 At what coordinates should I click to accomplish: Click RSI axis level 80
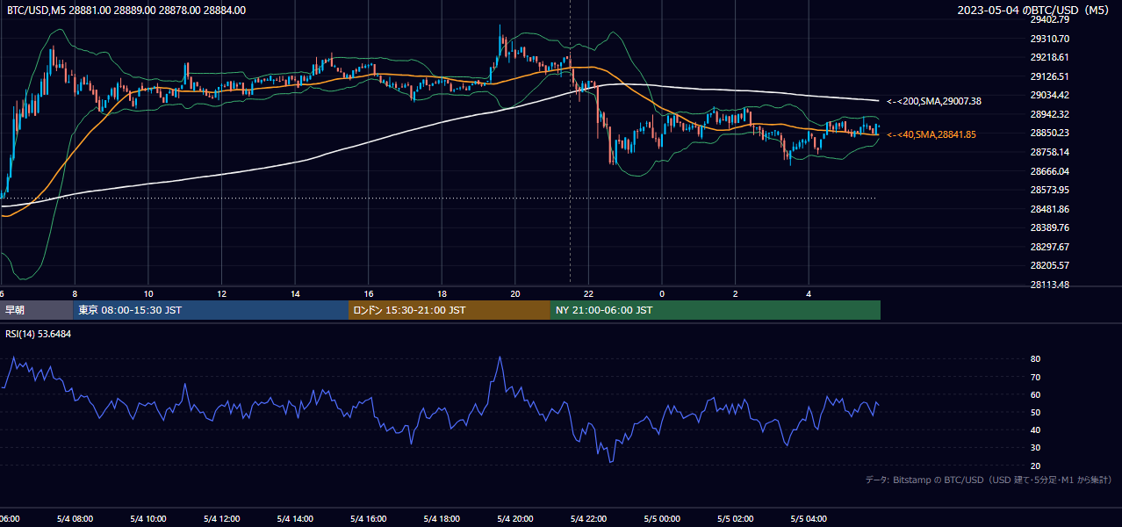click(1036, 359)
